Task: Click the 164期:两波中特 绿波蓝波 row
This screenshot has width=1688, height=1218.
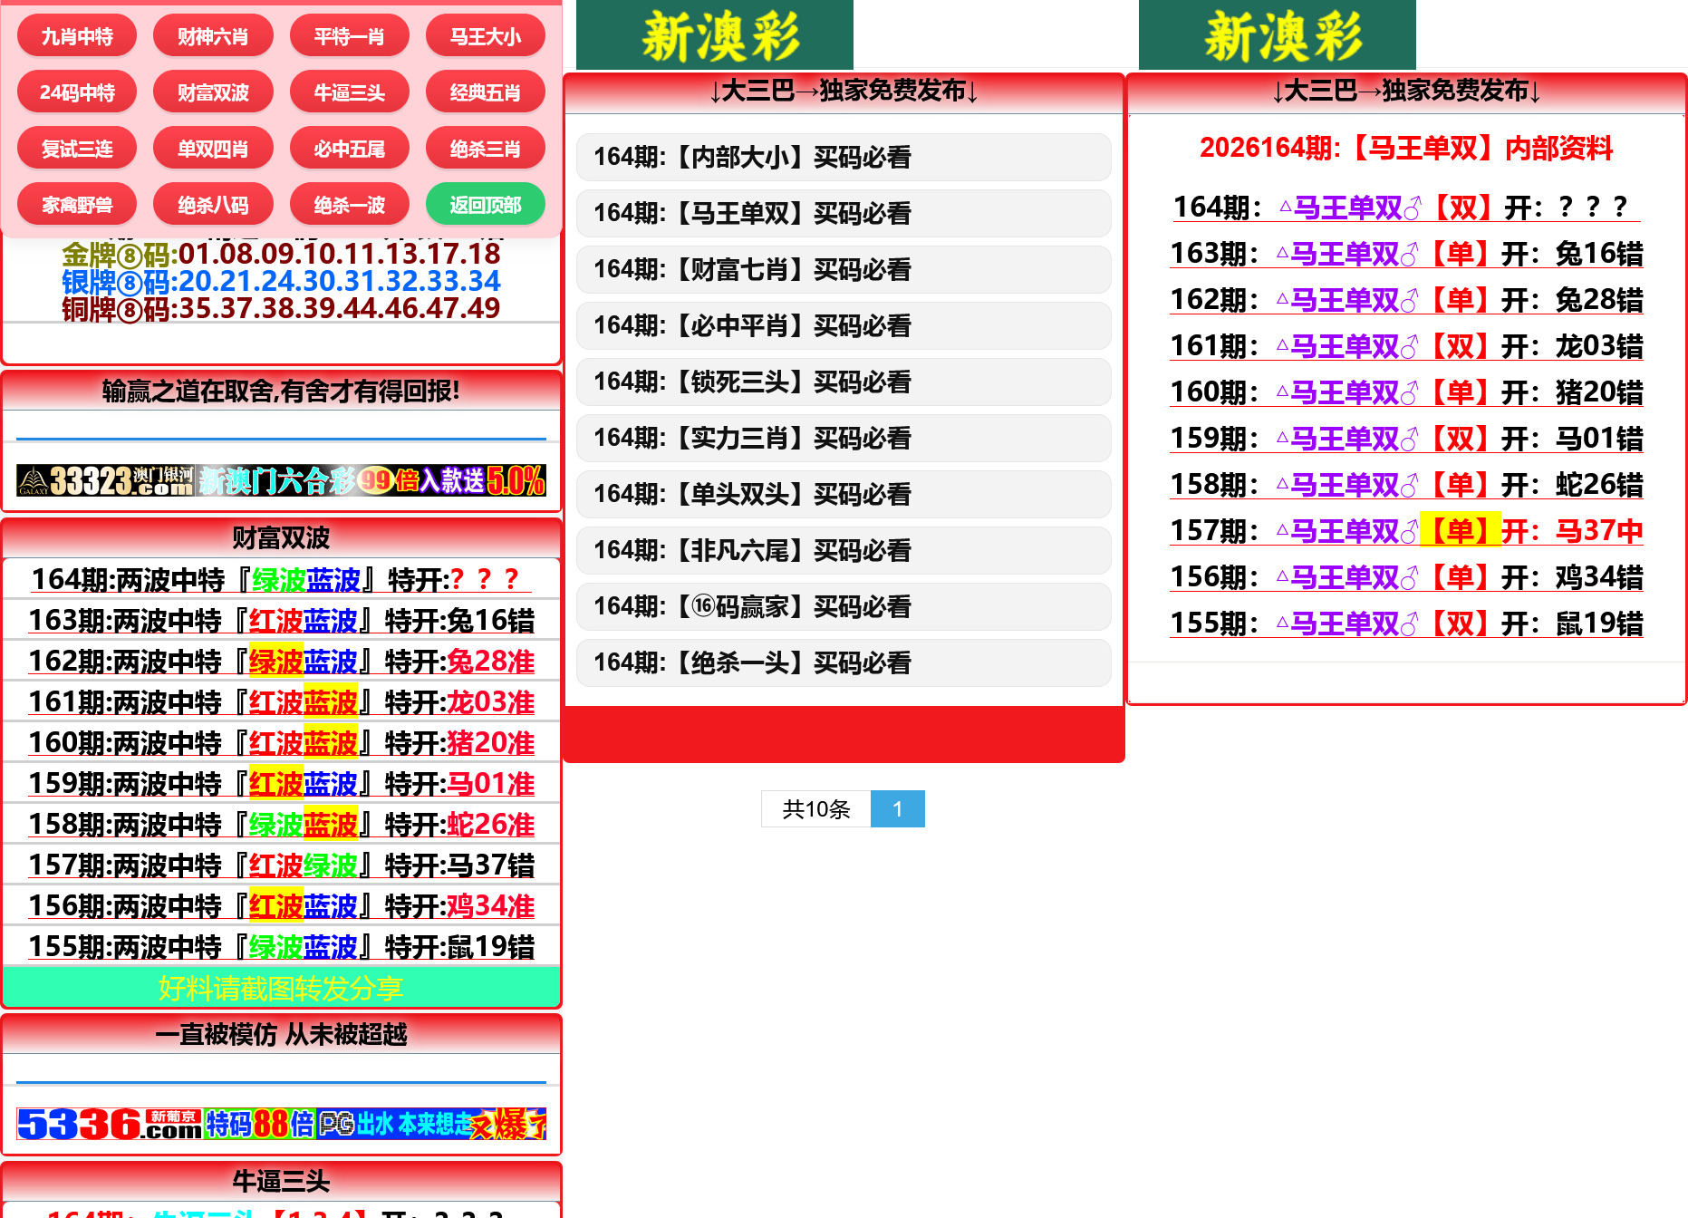Action: tap(281, 579)
